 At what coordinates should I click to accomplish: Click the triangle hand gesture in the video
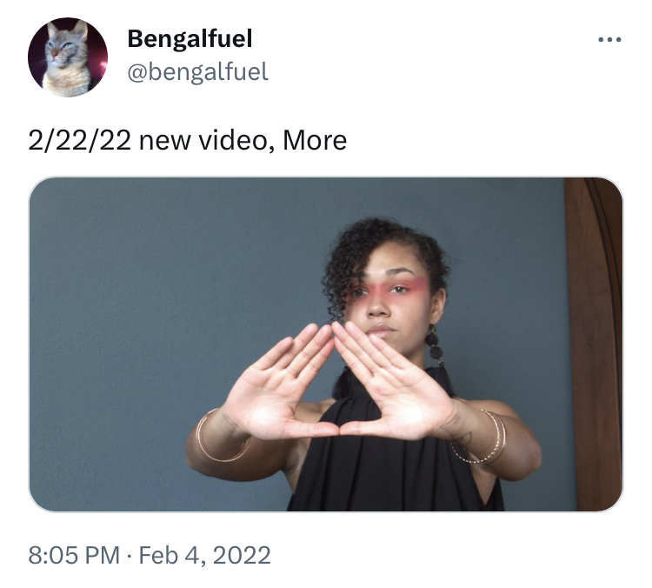tap(339, 381)
